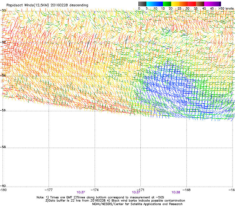
Task: Click the 'Times are GMT' note line
Action: coord(100,197)
